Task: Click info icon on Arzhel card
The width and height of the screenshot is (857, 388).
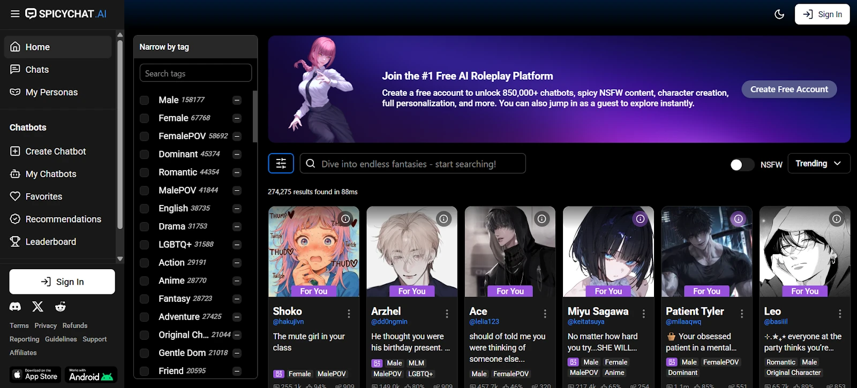Action: [443, 219]
